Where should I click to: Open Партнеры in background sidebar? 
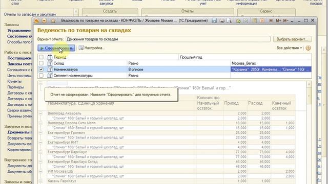click(15, 87)
